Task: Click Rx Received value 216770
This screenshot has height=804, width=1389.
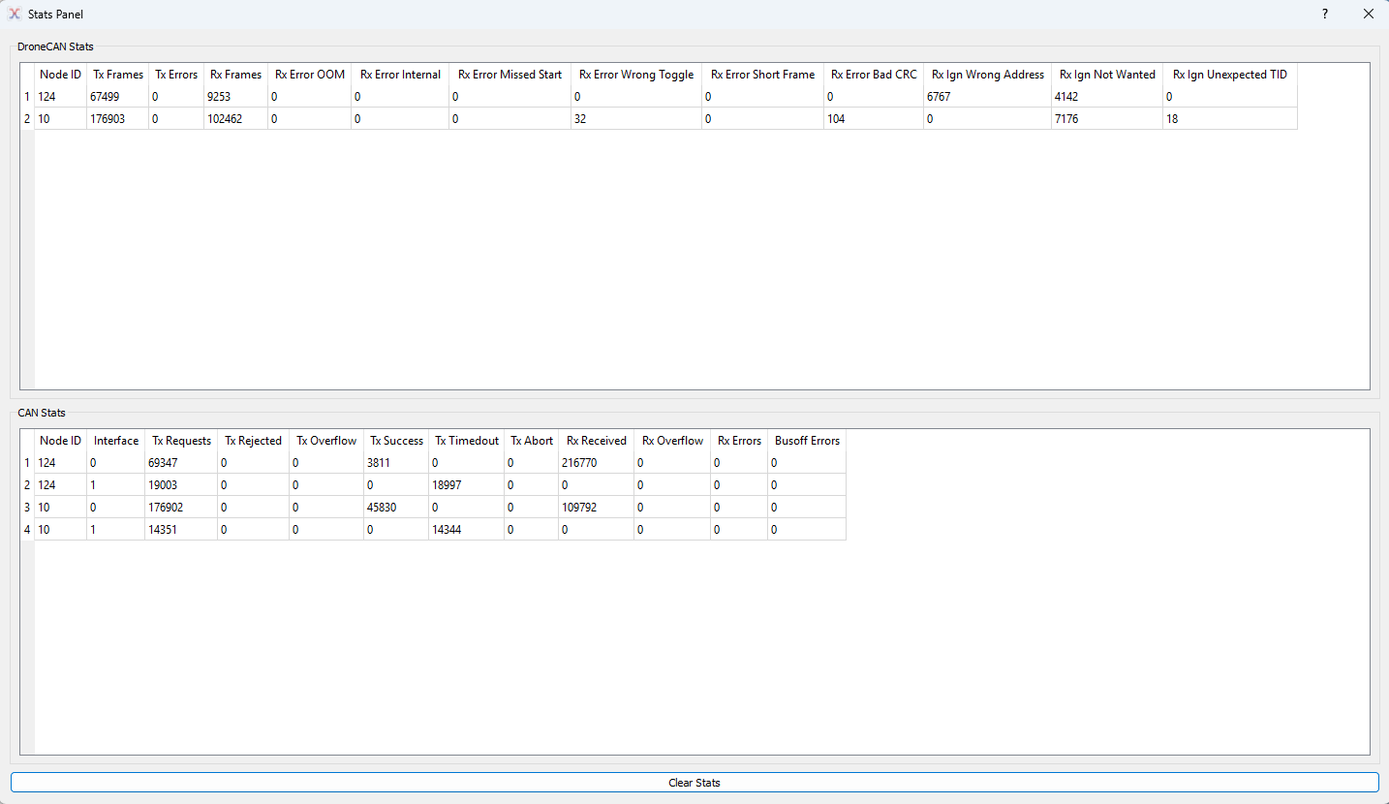Action: coord(595,463)
